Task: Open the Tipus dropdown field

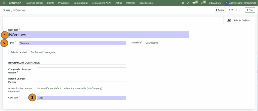Action: click(x=72, y=43)
